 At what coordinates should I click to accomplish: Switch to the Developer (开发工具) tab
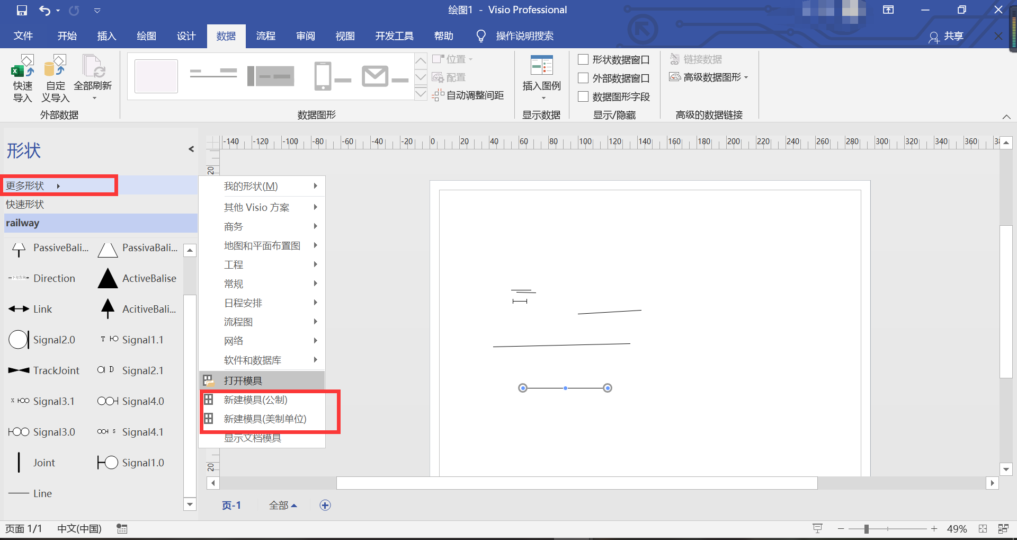[395, 36]
